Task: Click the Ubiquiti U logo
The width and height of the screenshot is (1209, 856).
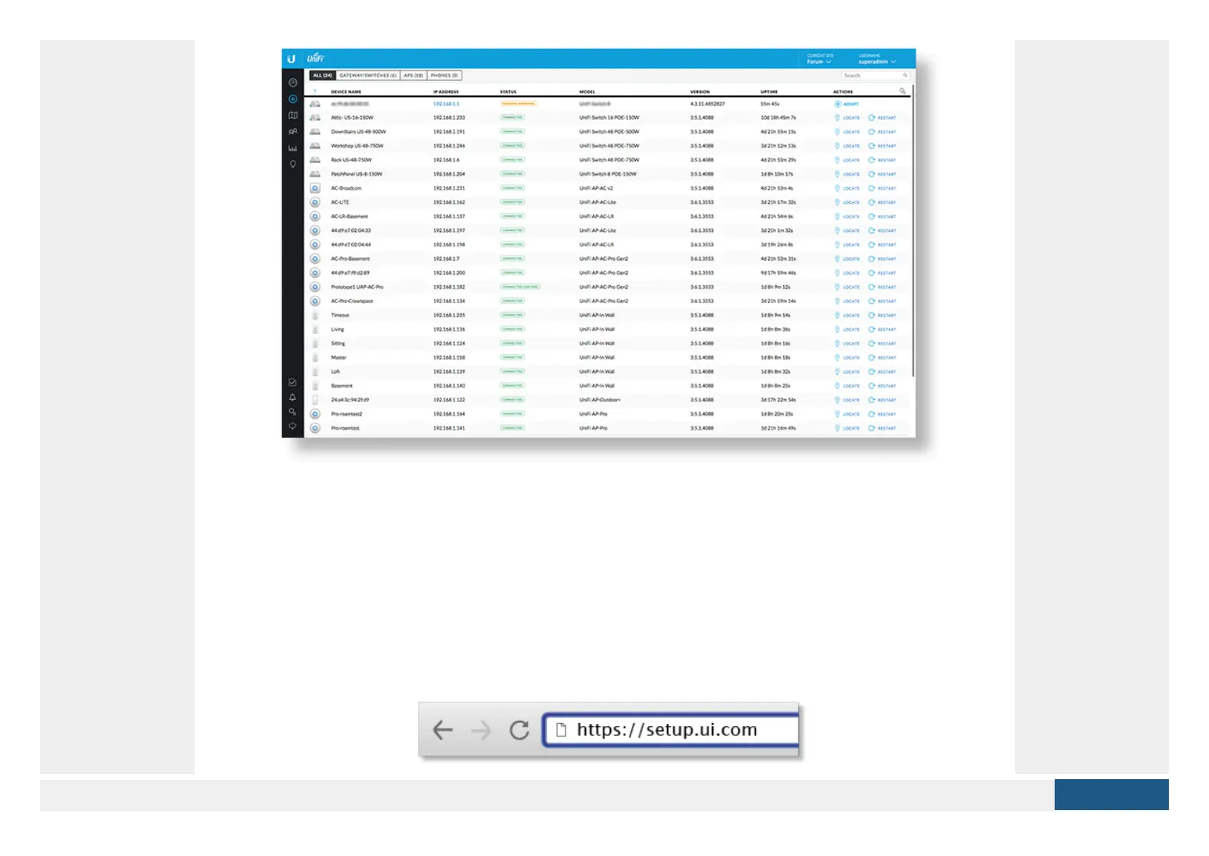Action: [x=291, y=58]
